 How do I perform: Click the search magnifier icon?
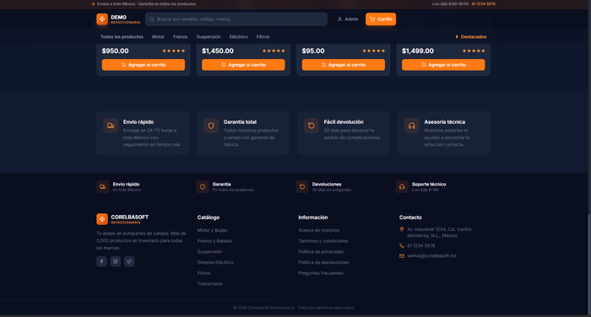coord(151,19)
